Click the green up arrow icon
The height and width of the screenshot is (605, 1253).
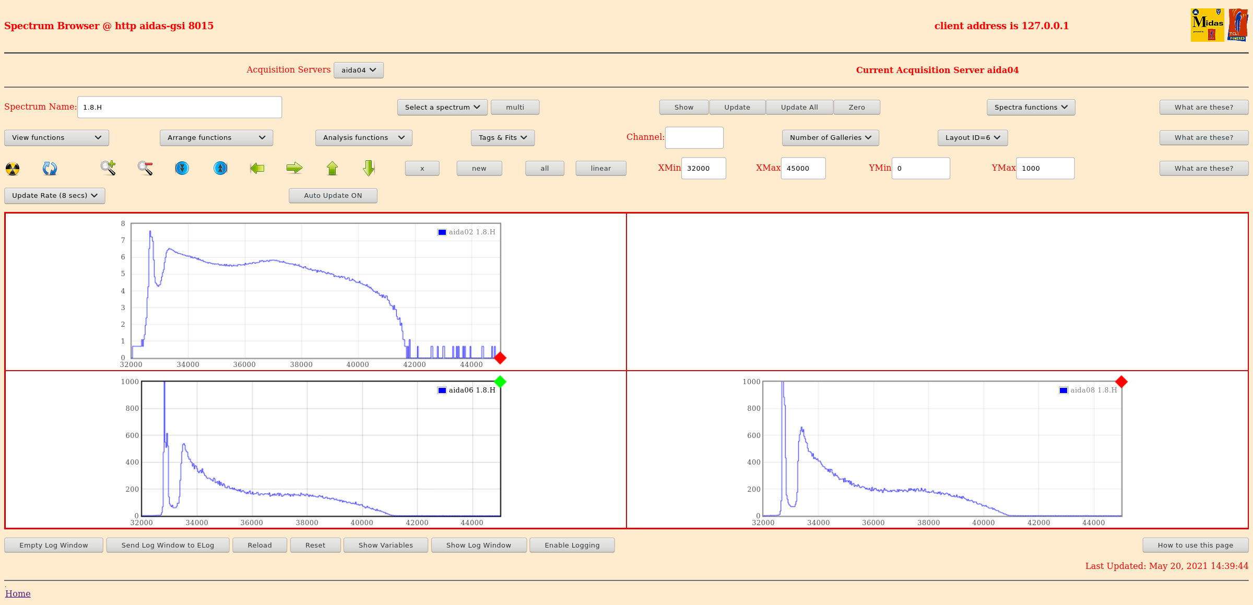point(332,168)
